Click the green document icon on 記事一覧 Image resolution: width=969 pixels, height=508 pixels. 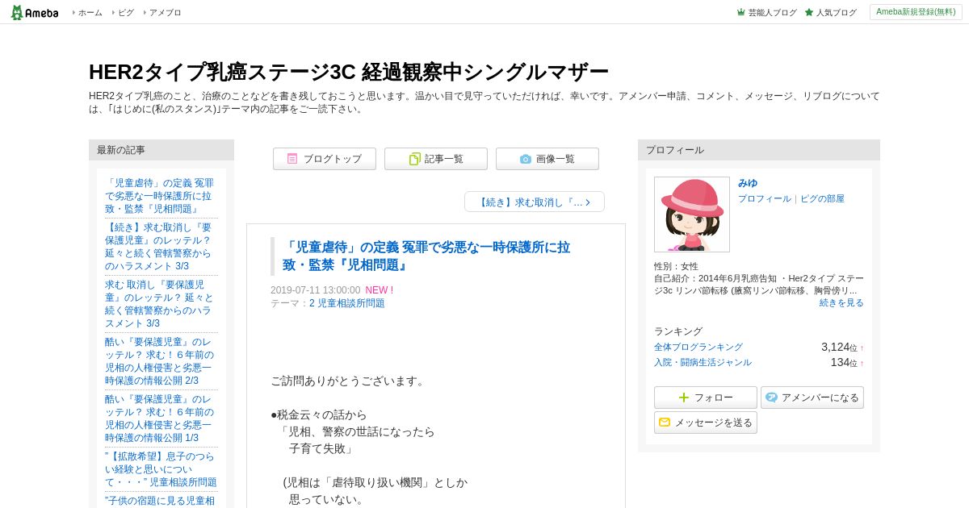click(x=414, y=159)
